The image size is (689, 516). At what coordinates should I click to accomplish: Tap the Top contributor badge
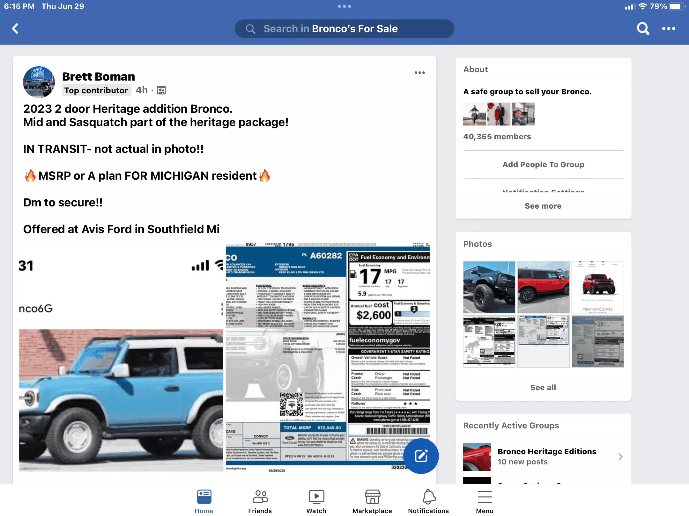tap(96, 90)
